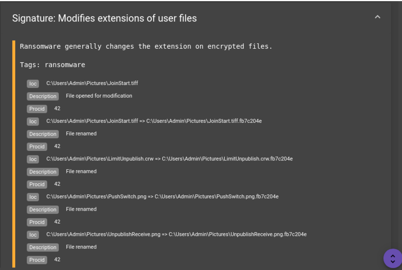Click the Ioc tag for UnpublishReceive.png entry
Viewport: 402px width, 270px height.
point(33,235)
